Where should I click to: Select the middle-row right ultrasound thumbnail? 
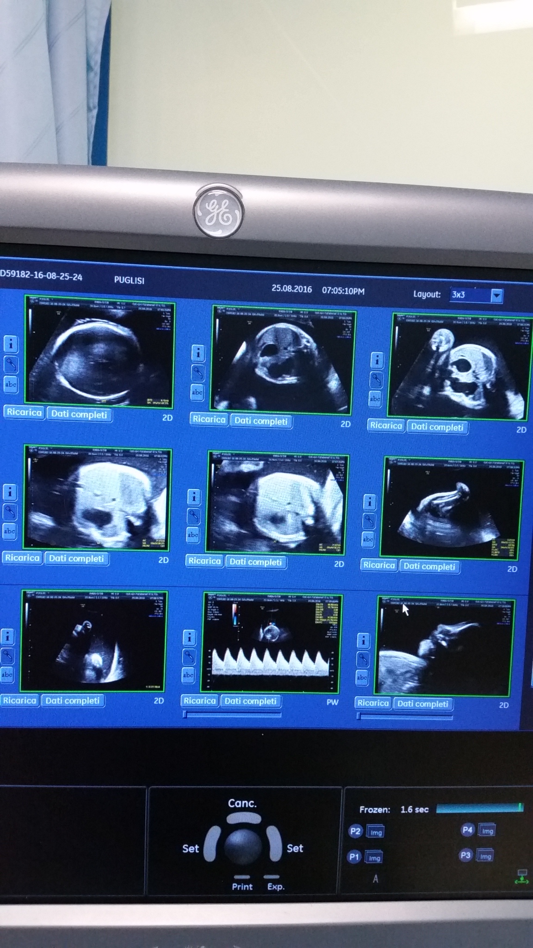pyautogui.click(x=451, y=508)
